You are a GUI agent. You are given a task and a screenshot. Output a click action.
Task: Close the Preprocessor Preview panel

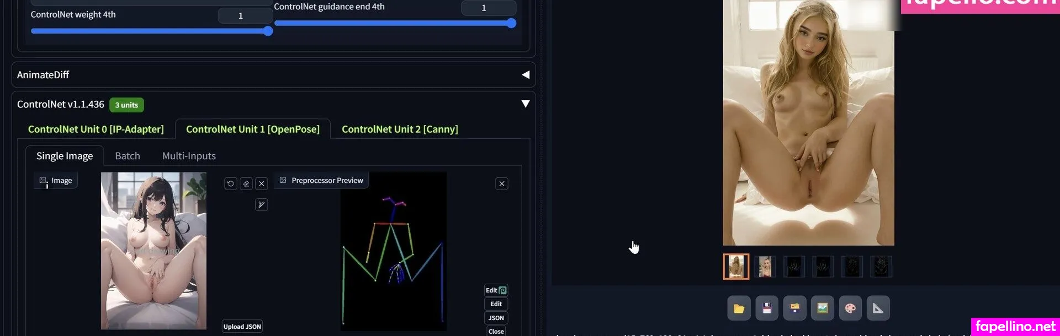(501, 183)
